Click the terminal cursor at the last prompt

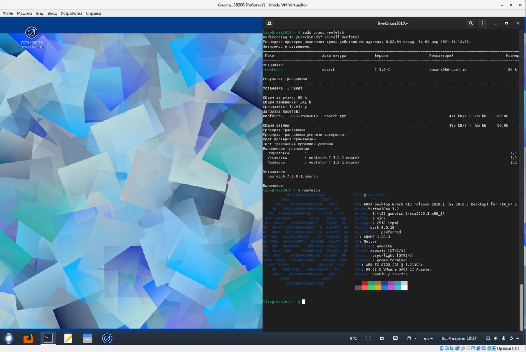pyautogui.click(x=304, y=302)
